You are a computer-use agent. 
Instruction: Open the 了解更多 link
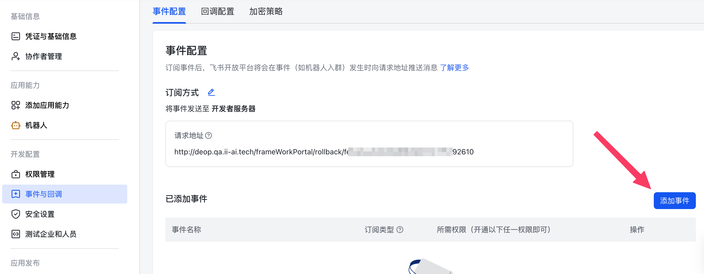click(454, 68)
